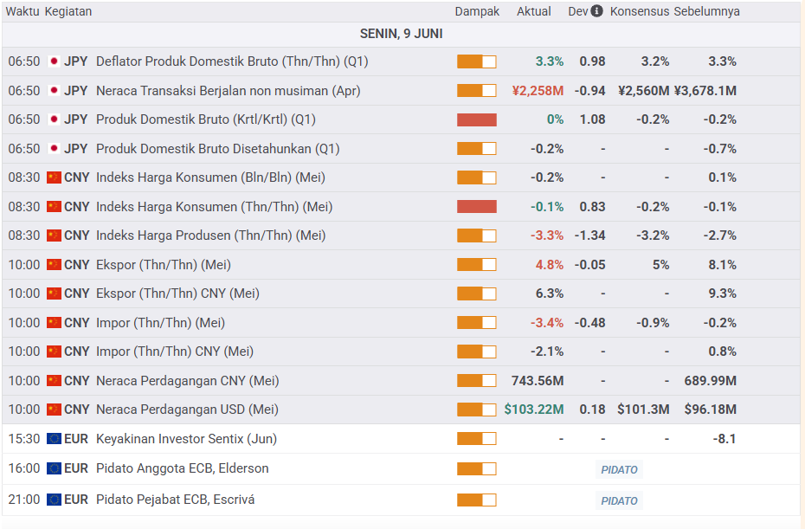Image resolution: width=805 pixels, height=529 pixels.
Task: Click the SENIN, 9 JUNI date header
Action: click(401, 34)
